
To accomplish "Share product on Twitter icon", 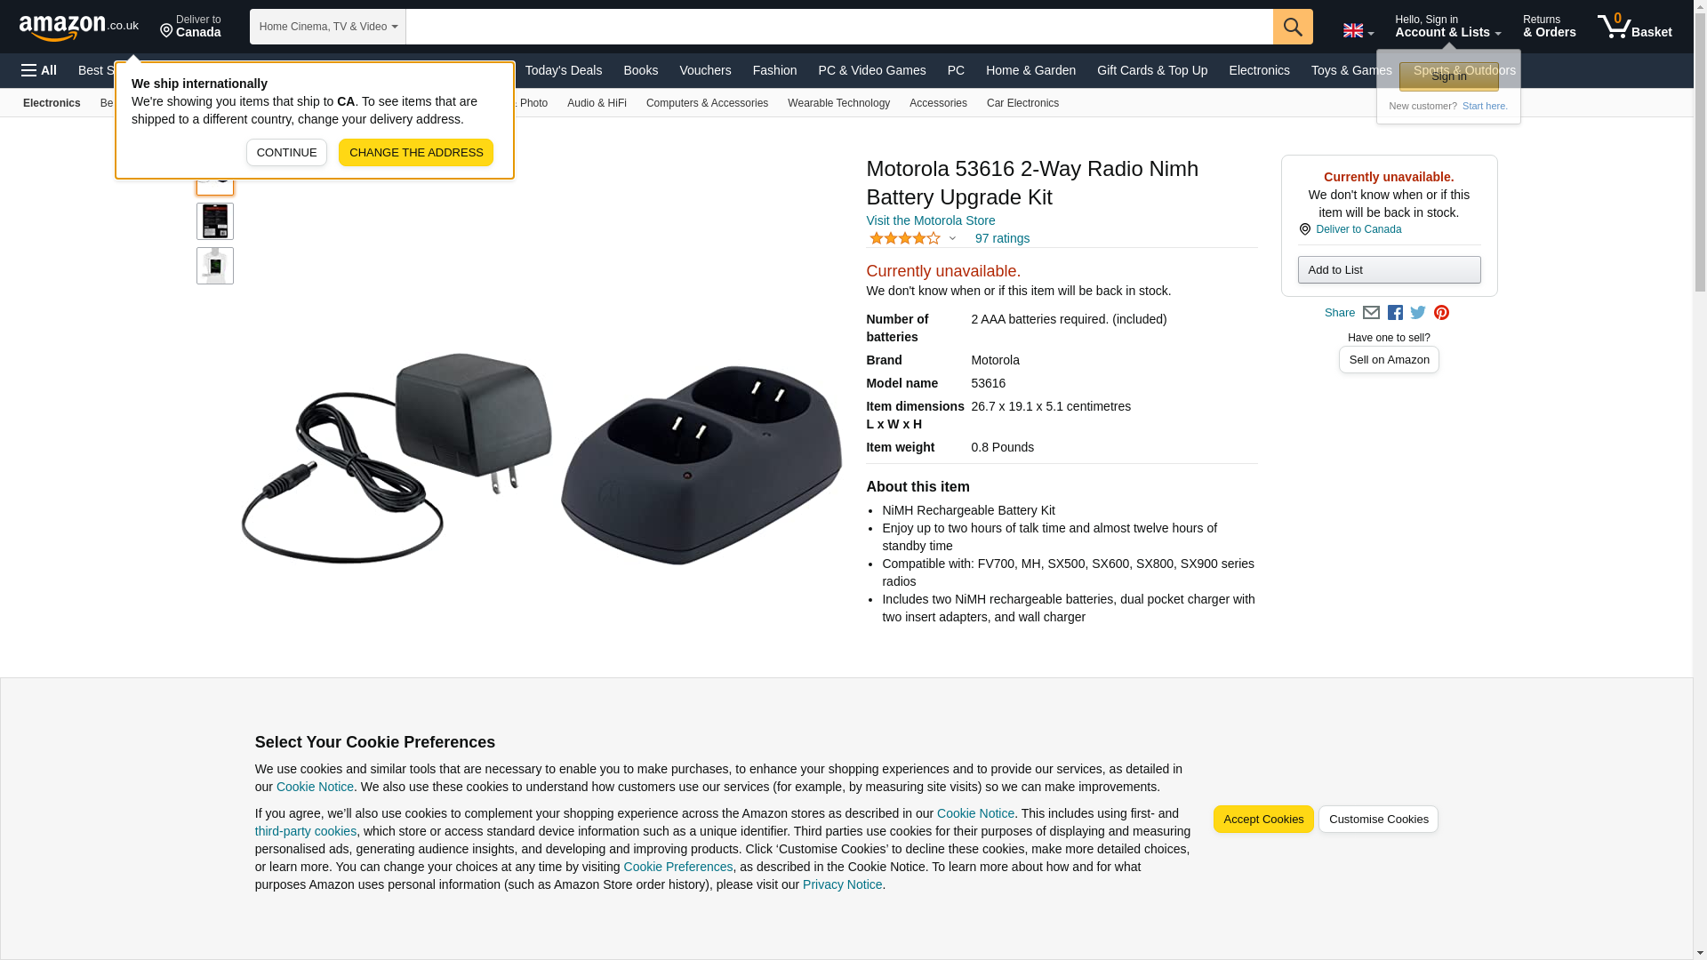I will [x=1418, y=313].
